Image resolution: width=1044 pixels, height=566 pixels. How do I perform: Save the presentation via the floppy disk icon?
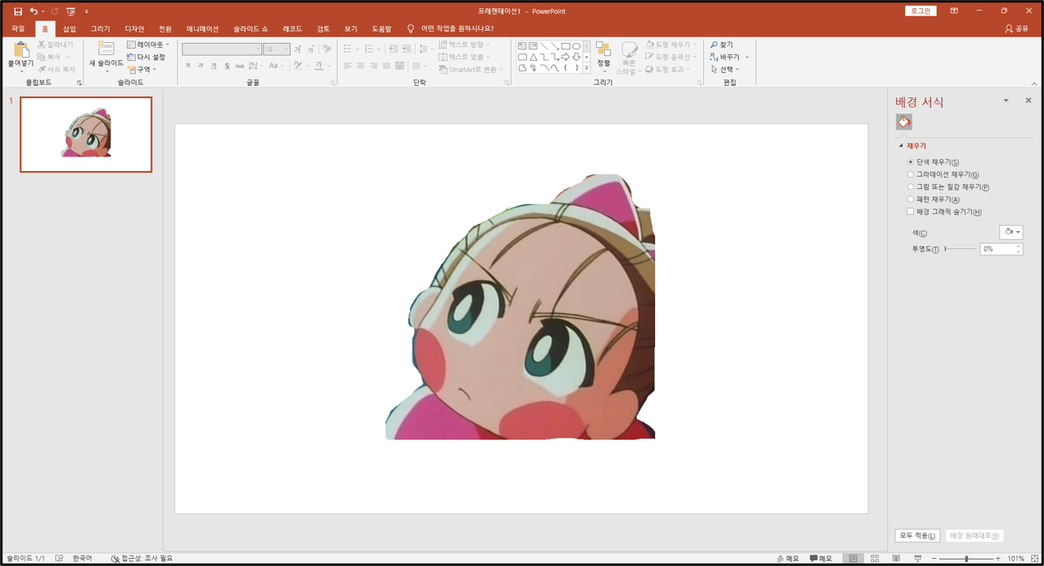point(18,11)
